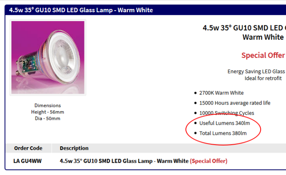This screenshot has height=175, width=286.
Task: Click the Dimensions label under the image
Action: pos(48,105)
